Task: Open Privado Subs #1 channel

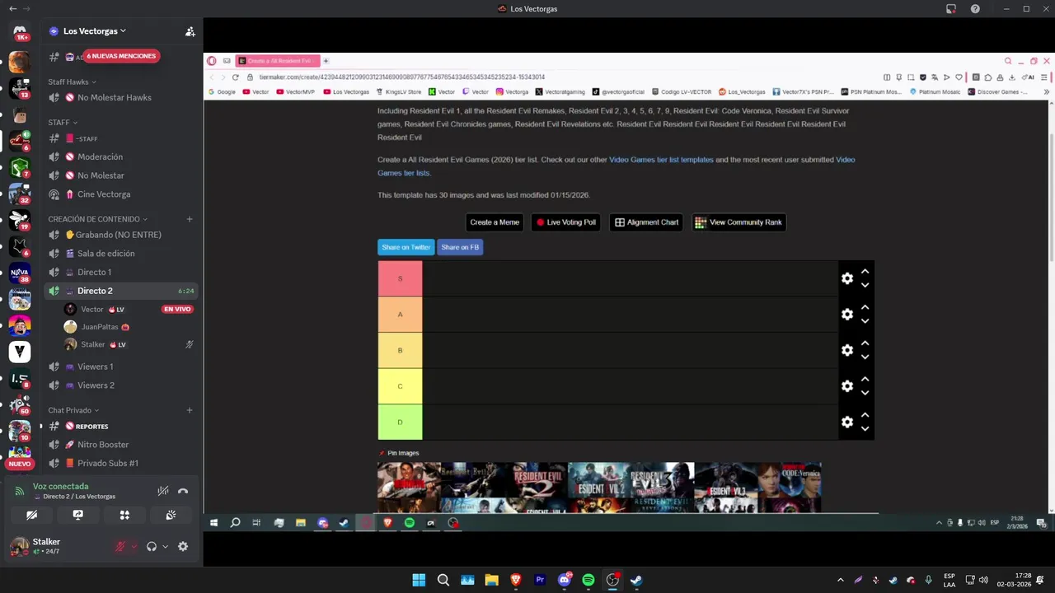Action: pyautogui.click(x=121, y=463)
